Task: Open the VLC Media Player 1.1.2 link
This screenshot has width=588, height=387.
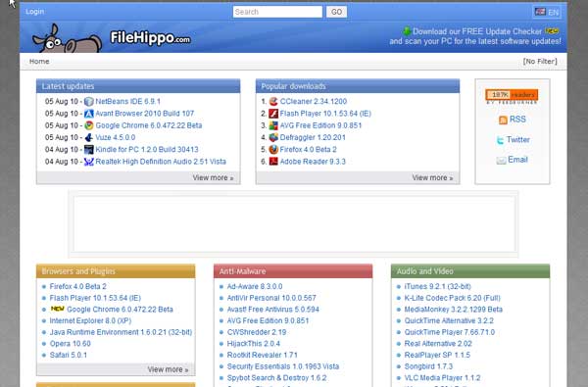Action: [x=442, y=378]
